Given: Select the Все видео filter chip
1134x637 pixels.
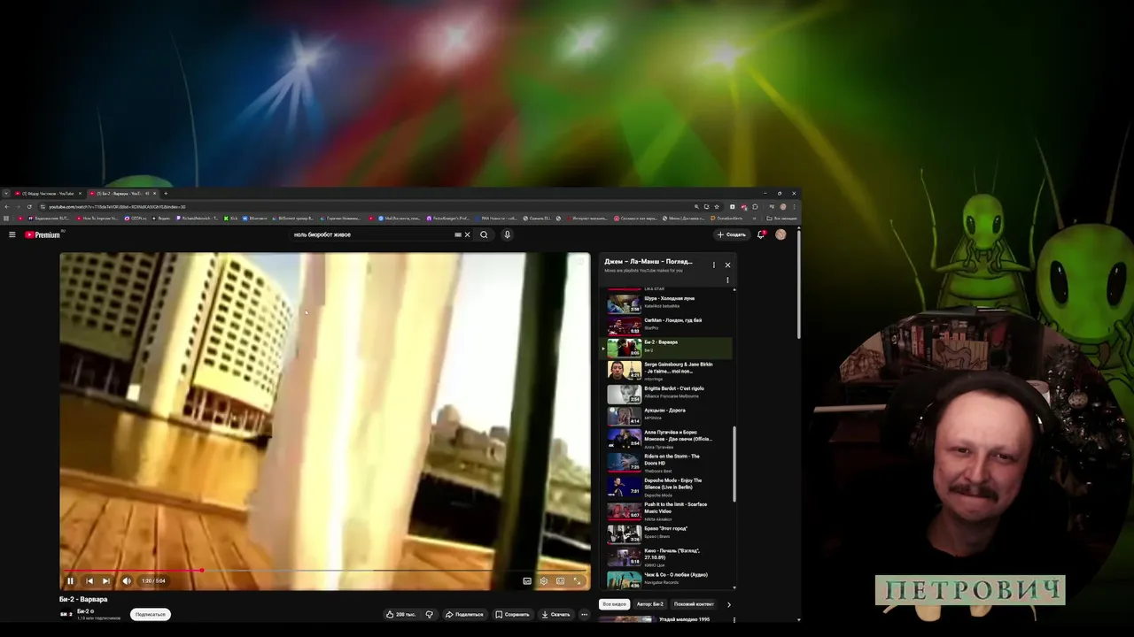Looking at the screenshot, I should pos(614,604).
